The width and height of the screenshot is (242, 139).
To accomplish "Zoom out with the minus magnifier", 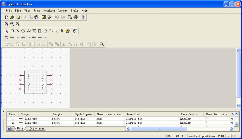I will point(18,24).
